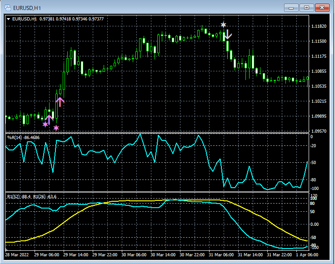Close the EURUSD,H1 chart window

pos(322,7)
